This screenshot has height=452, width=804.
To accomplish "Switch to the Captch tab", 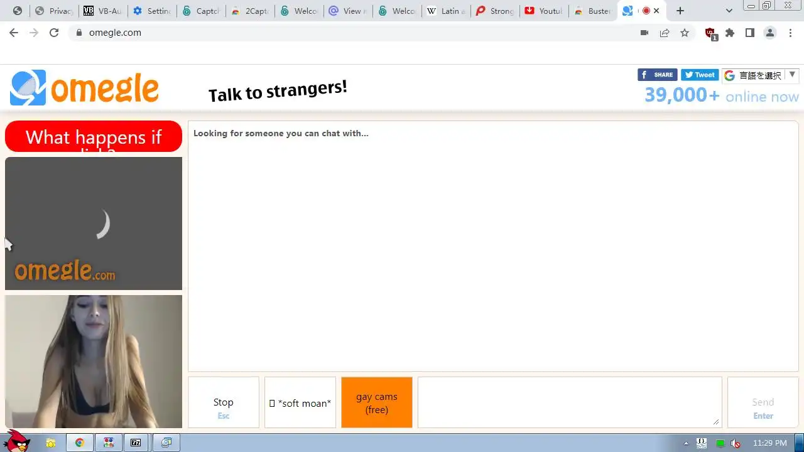I will [x=200, y=11].
